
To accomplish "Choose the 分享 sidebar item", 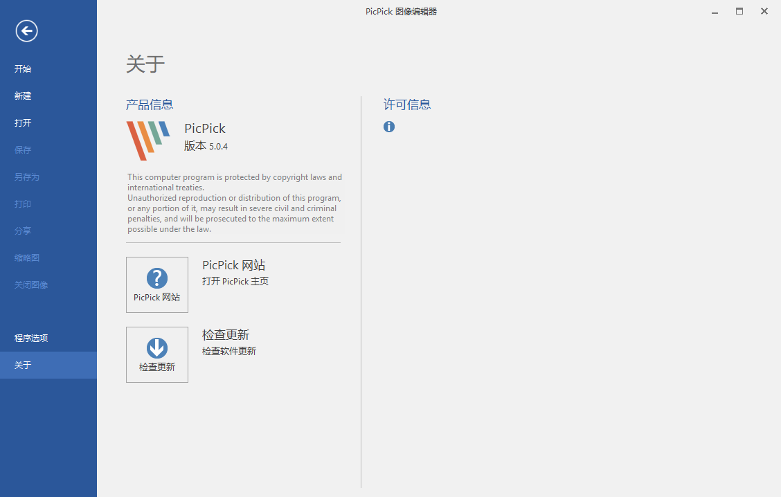I will coord(23,231).
